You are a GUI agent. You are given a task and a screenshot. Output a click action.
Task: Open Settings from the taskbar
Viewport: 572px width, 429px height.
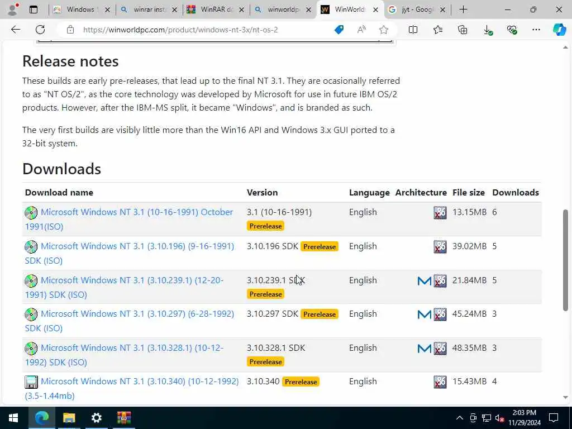pos(96,418)
